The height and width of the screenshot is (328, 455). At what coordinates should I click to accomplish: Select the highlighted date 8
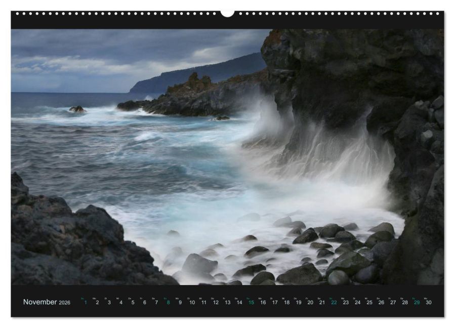coord(168,303)
